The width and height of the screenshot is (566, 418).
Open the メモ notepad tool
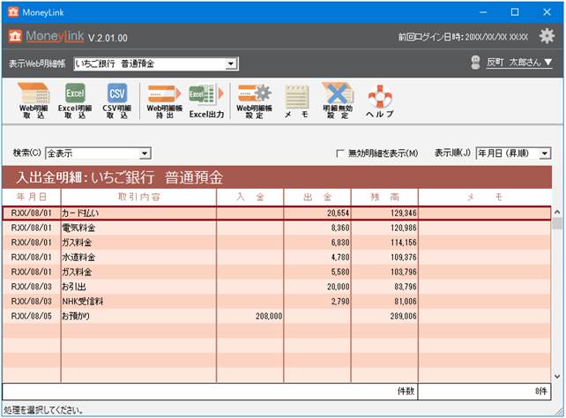tap(296, 101)
